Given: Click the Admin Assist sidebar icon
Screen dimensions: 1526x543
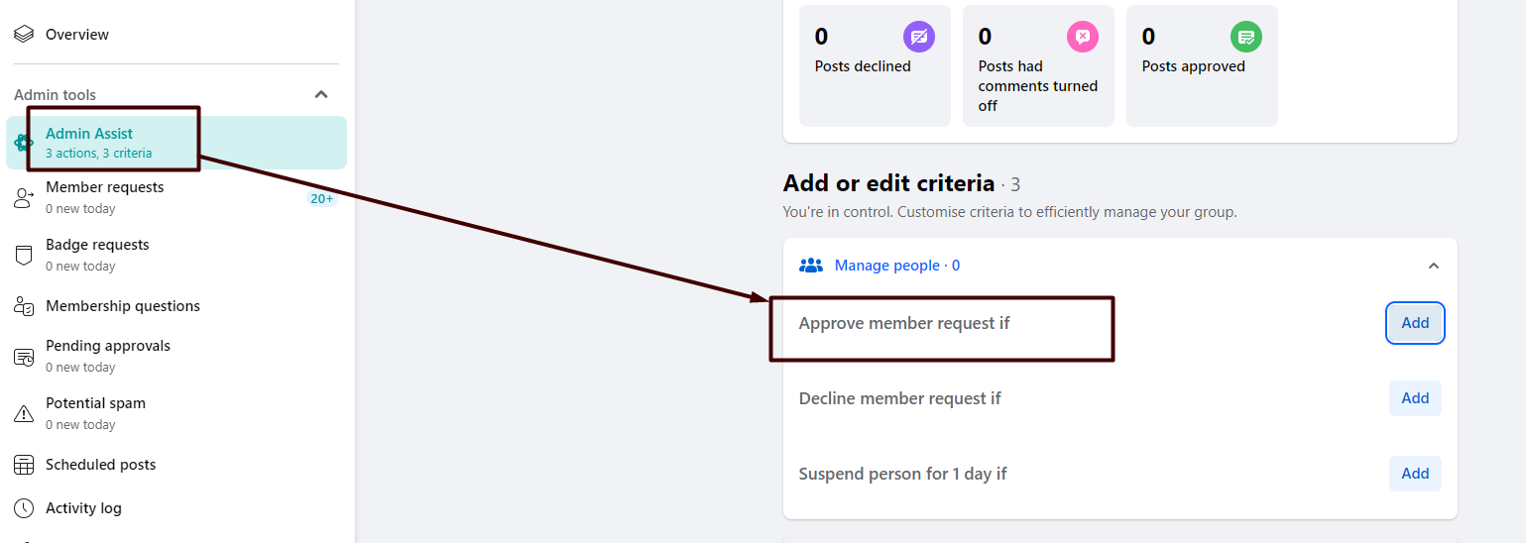Looking at the screenshot, I should pos(23,143).
